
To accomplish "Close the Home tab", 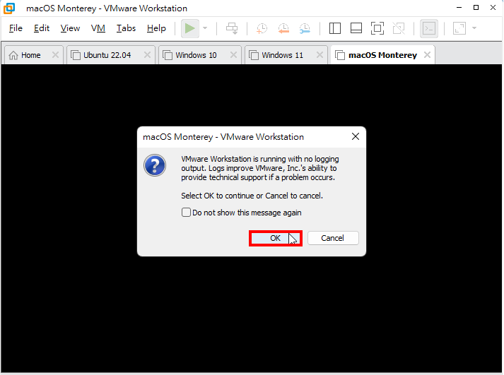I will point(55,55).
